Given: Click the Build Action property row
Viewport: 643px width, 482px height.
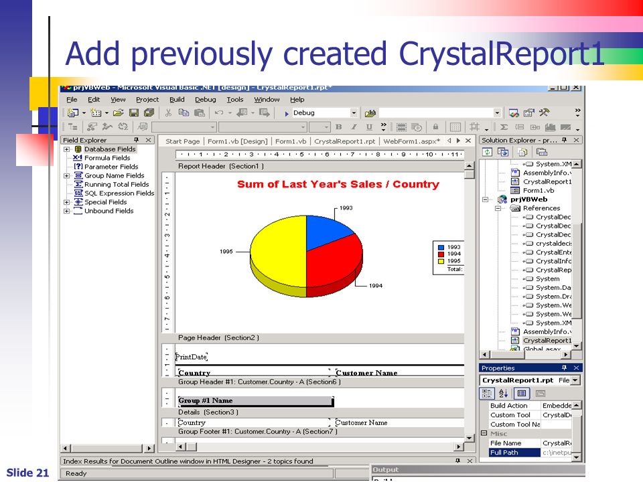Looking at the screenshot, I should (x=530, y=406).
